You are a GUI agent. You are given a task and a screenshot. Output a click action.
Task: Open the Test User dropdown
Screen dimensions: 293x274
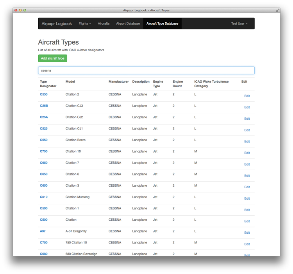tap(239, 23)
